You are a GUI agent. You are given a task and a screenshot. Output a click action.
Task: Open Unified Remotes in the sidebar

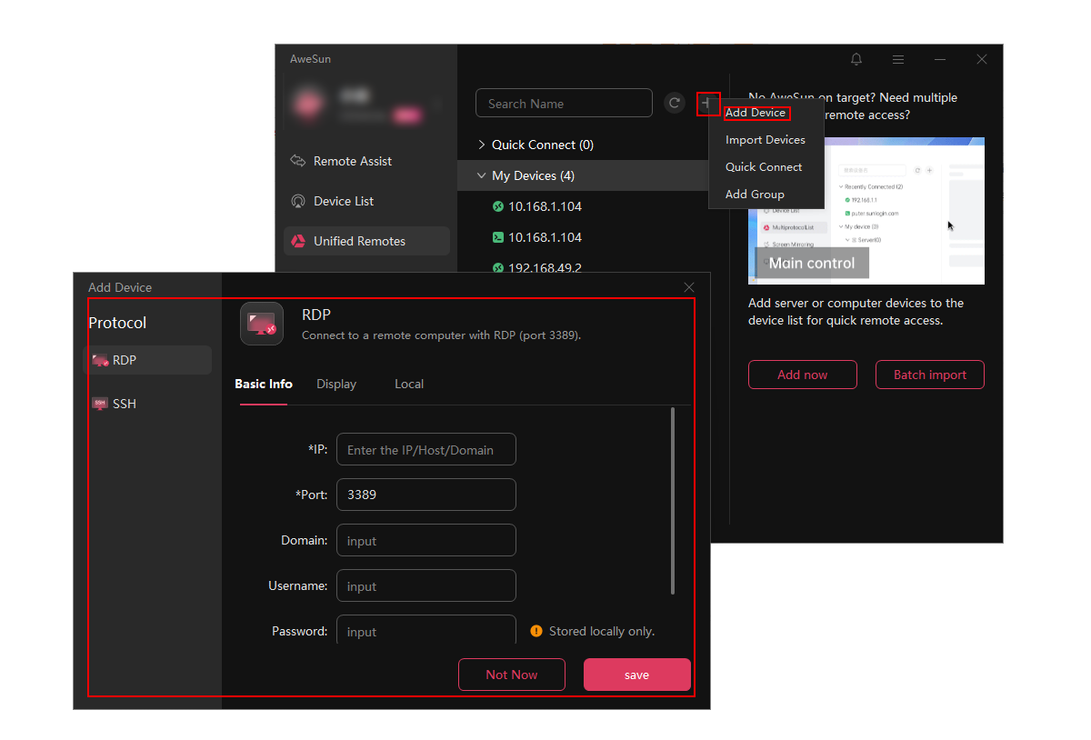(366, 241)
